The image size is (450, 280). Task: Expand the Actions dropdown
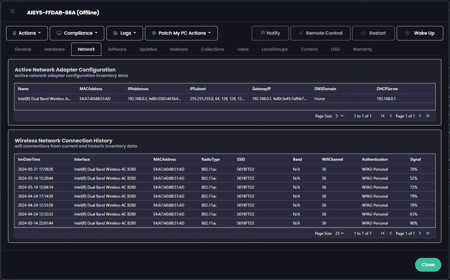(27, 33)
